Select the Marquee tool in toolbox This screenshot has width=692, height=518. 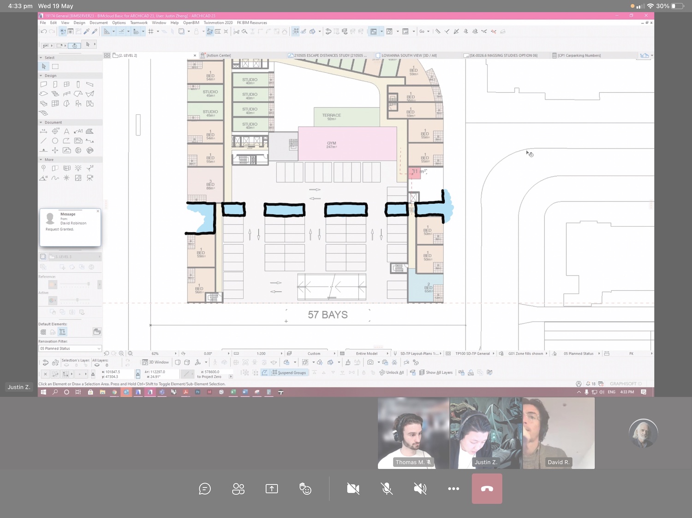pos(55,66)
